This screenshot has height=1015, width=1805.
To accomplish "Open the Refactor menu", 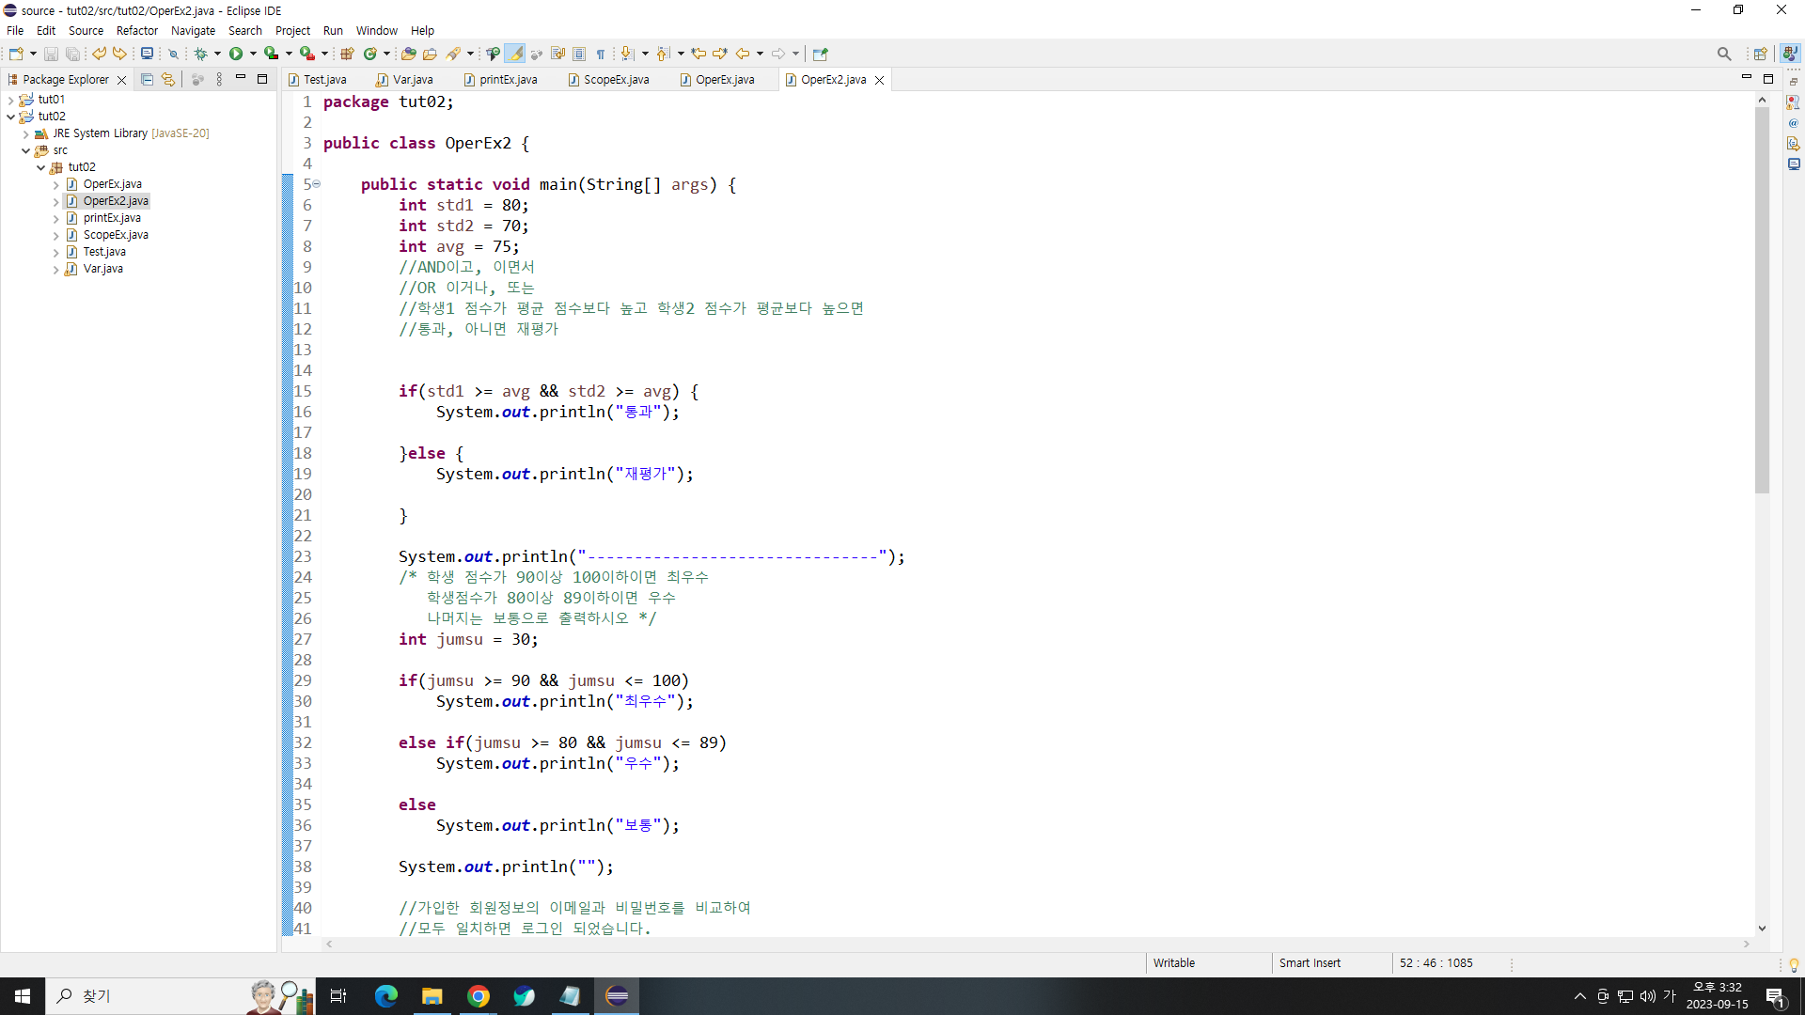I will [x=136, y=30].
